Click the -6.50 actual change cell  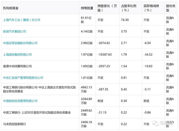tap(147, 43)
